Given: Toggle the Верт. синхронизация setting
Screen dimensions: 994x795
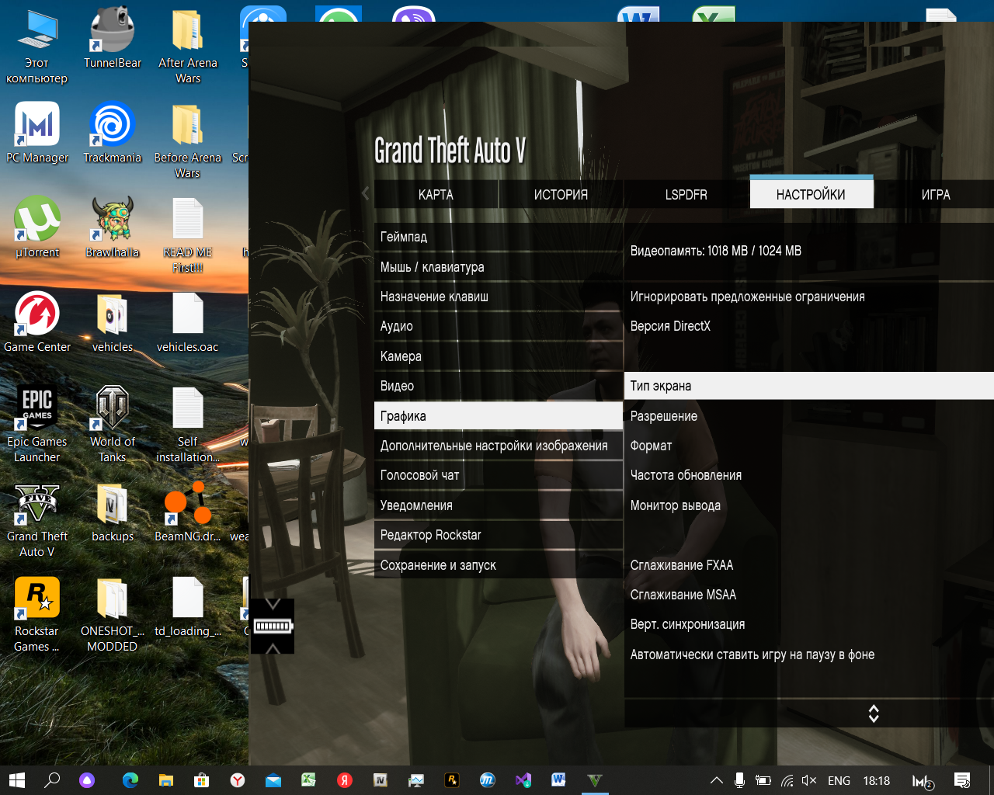Looking at the screenshot, I should click(x=809, y=624).
